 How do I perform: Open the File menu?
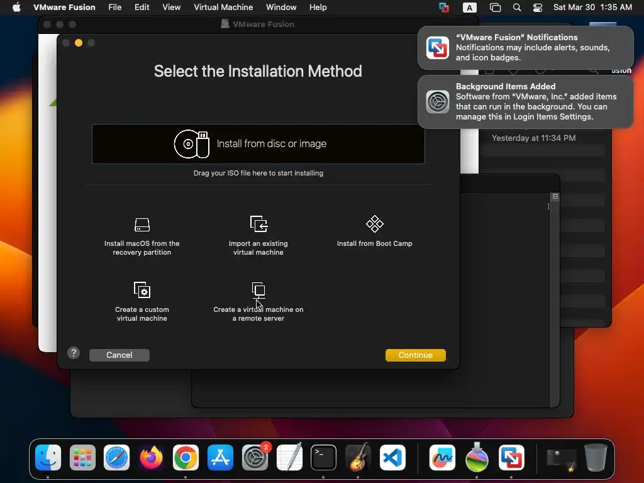(114, 7)
